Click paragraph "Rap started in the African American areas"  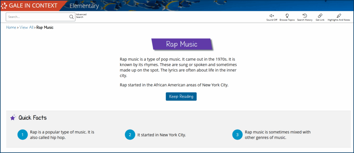pos(174,85)
